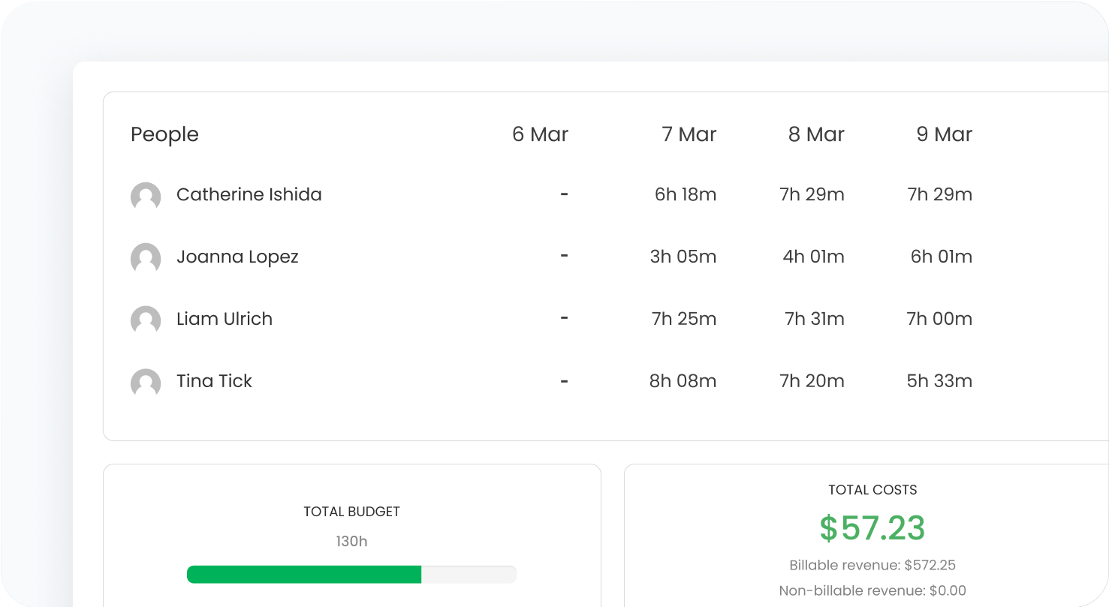
Task: Click Catherine Ishida's empty 6 Mar cell
Action: click(564, 194)
